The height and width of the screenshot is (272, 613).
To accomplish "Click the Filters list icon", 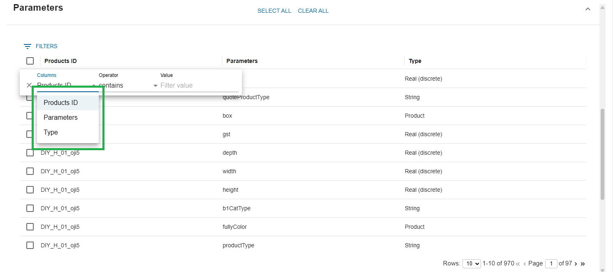I will coord(28,46).
